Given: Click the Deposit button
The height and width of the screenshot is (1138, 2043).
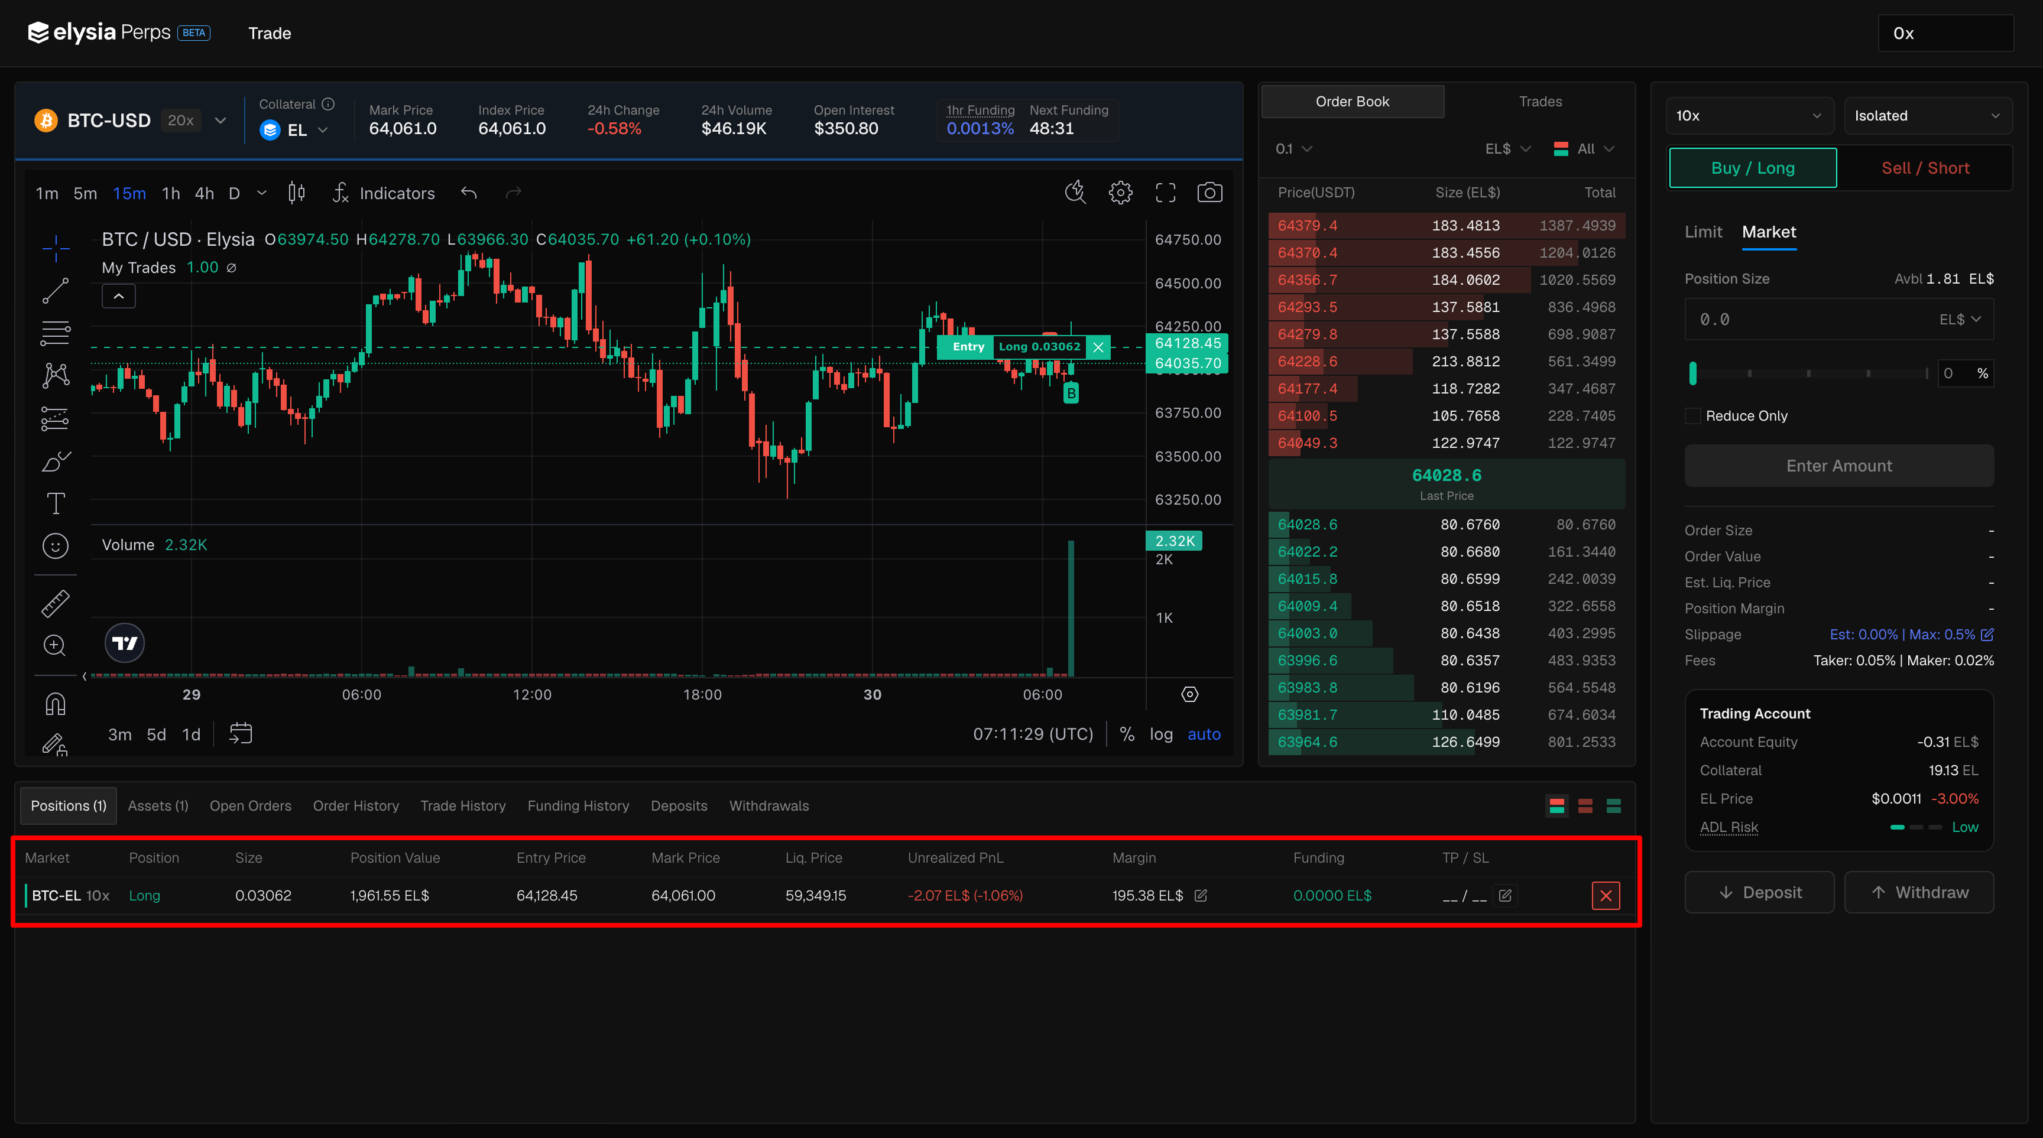Looking at the screenshot, I should [x=1759, y=892].
